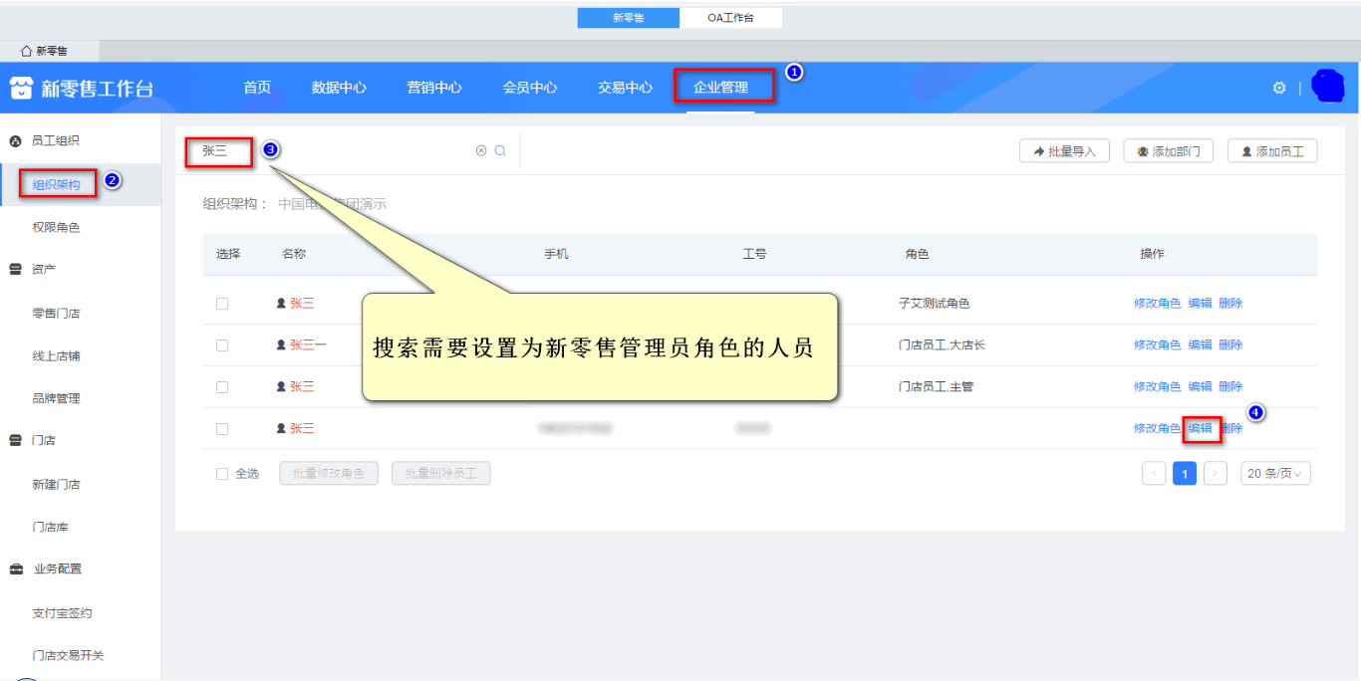This screenshot has height=681, width=1361.
Task: Click the 门店员工,大店长 role cell
Action: pos(942,345)
